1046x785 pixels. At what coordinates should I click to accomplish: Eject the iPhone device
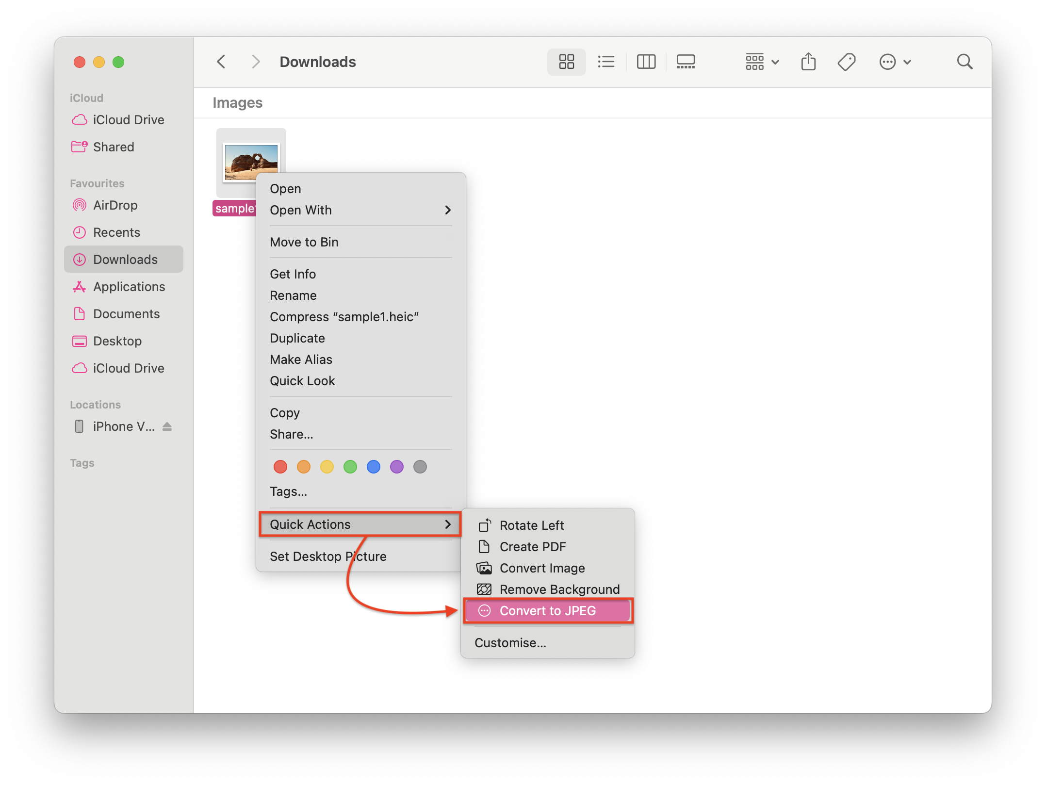pyautogui.click(x=167, y=426)
